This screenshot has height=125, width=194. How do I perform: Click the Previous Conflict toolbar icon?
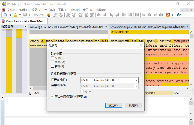click(x=74, y=15)
